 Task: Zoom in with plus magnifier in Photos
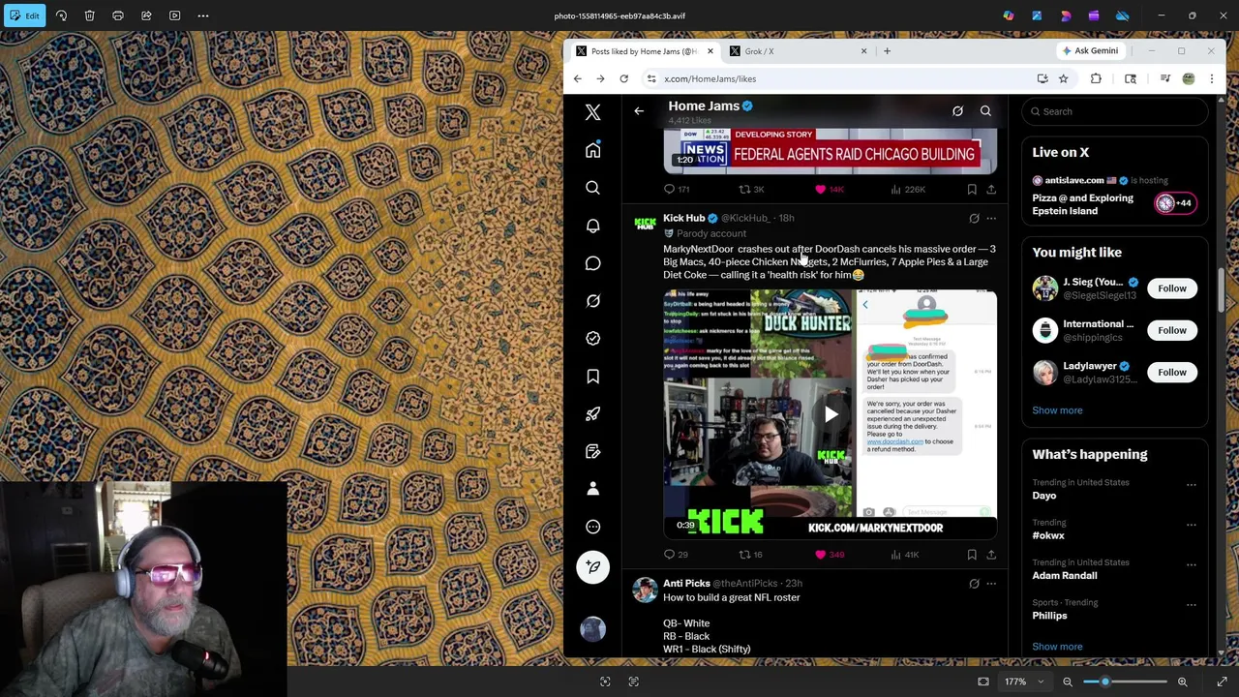pos(1182,682)
